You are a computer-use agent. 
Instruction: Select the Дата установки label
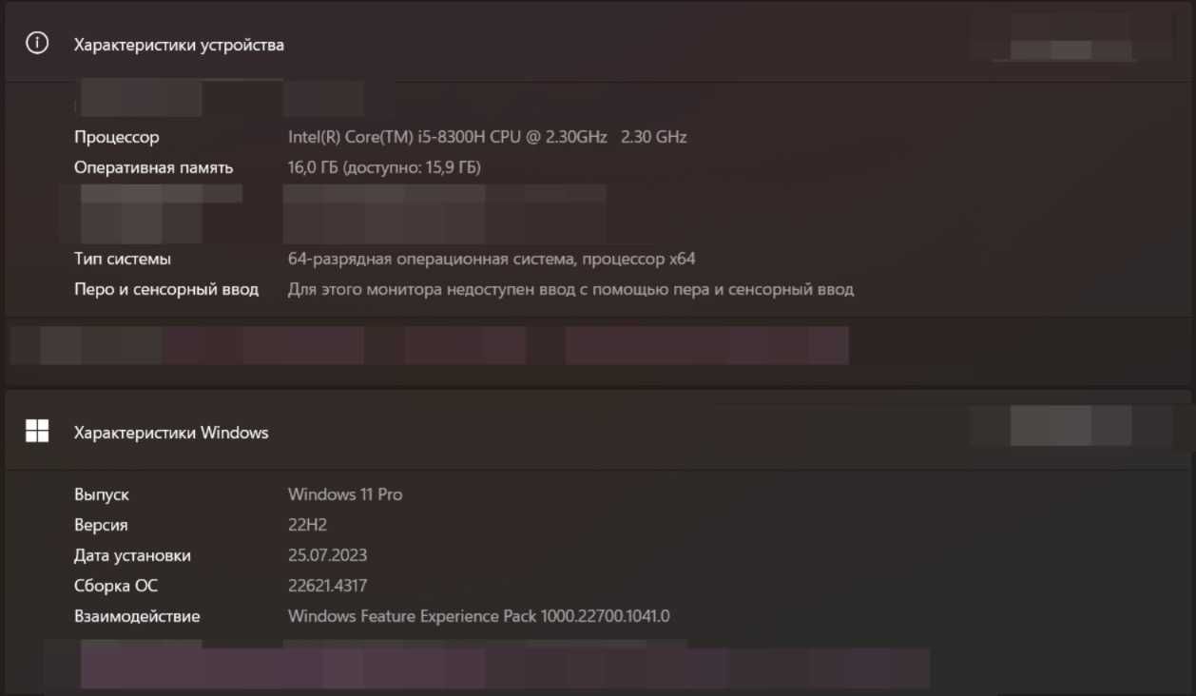coord(132,555)
